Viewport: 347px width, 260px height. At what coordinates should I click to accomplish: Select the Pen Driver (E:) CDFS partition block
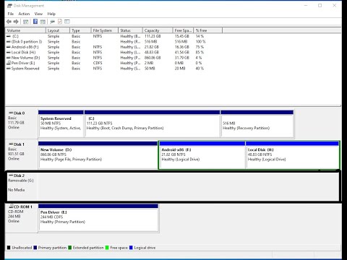tap(98, 218)
